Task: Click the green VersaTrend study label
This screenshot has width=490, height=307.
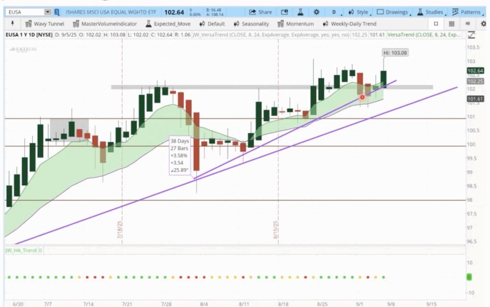Action: coord(424,34)
